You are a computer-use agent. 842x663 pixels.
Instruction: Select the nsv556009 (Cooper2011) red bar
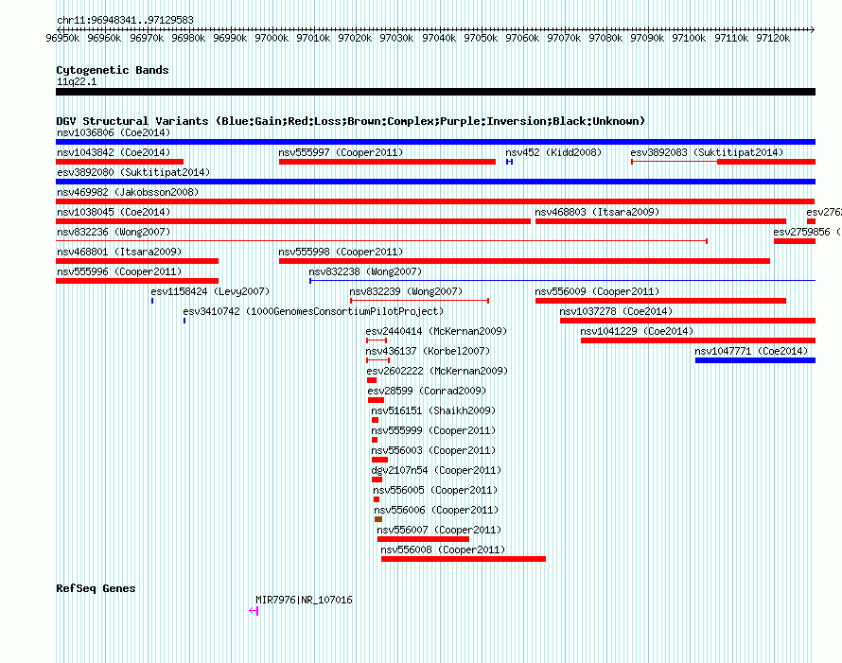tap(661, 301)
